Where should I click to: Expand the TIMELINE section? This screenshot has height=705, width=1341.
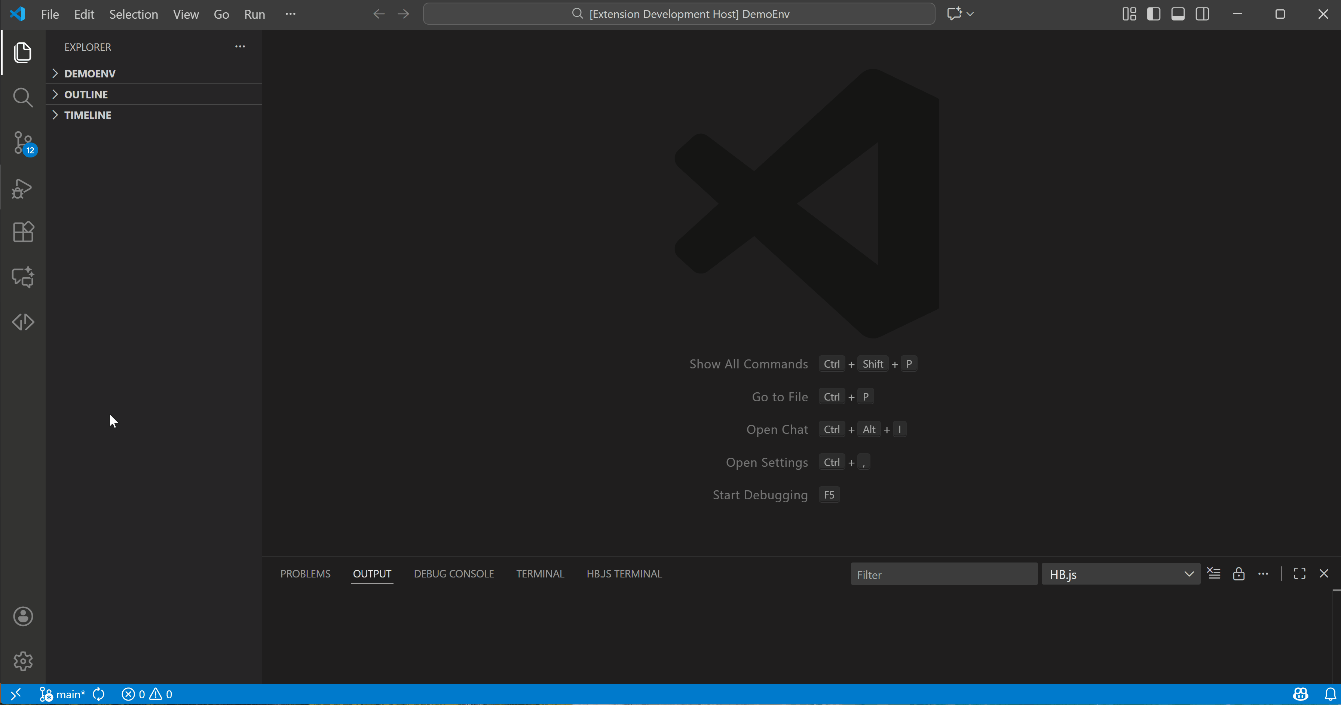click(88, 115)
